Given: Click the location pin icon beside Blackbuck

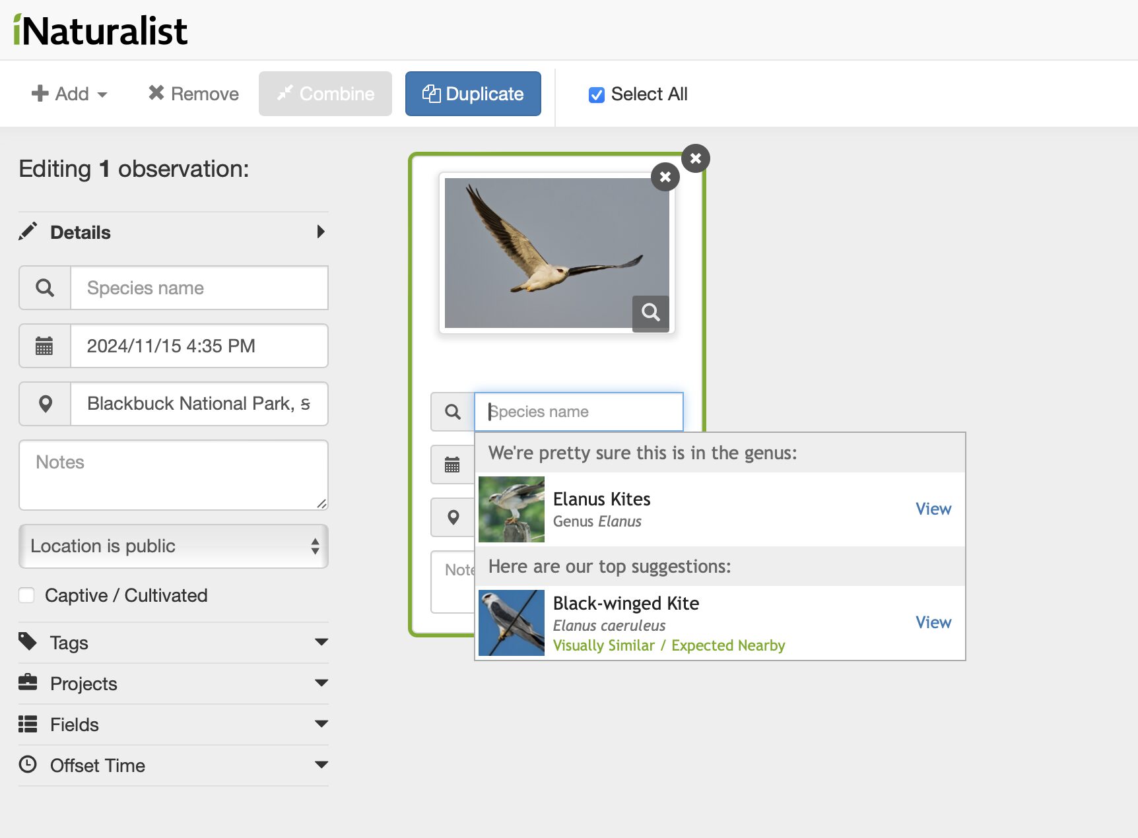Looking at the screenshot, I should [45, 404].
